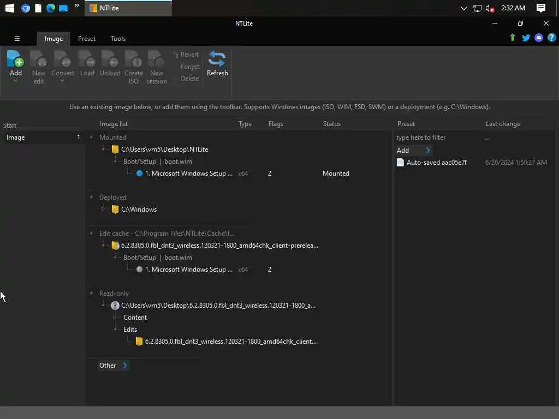The width and height of the screenshot is (559, 419).
Task: Select the read-only ISO path entry
Action: [x=218, y=306]
